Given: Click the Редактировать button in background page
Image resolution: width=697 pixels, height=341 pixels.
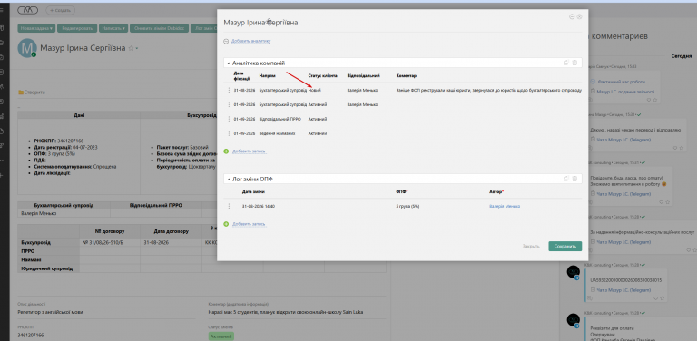Looking at the screenshot, I should point(77,28).
